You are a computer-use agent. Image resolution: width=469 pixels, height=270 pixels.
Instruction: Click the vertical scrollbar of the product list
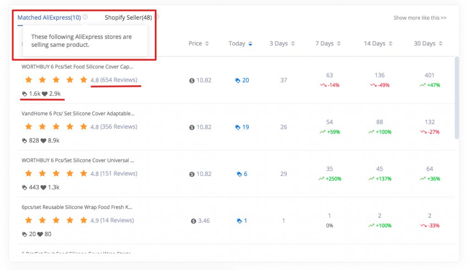click(457, 98)
